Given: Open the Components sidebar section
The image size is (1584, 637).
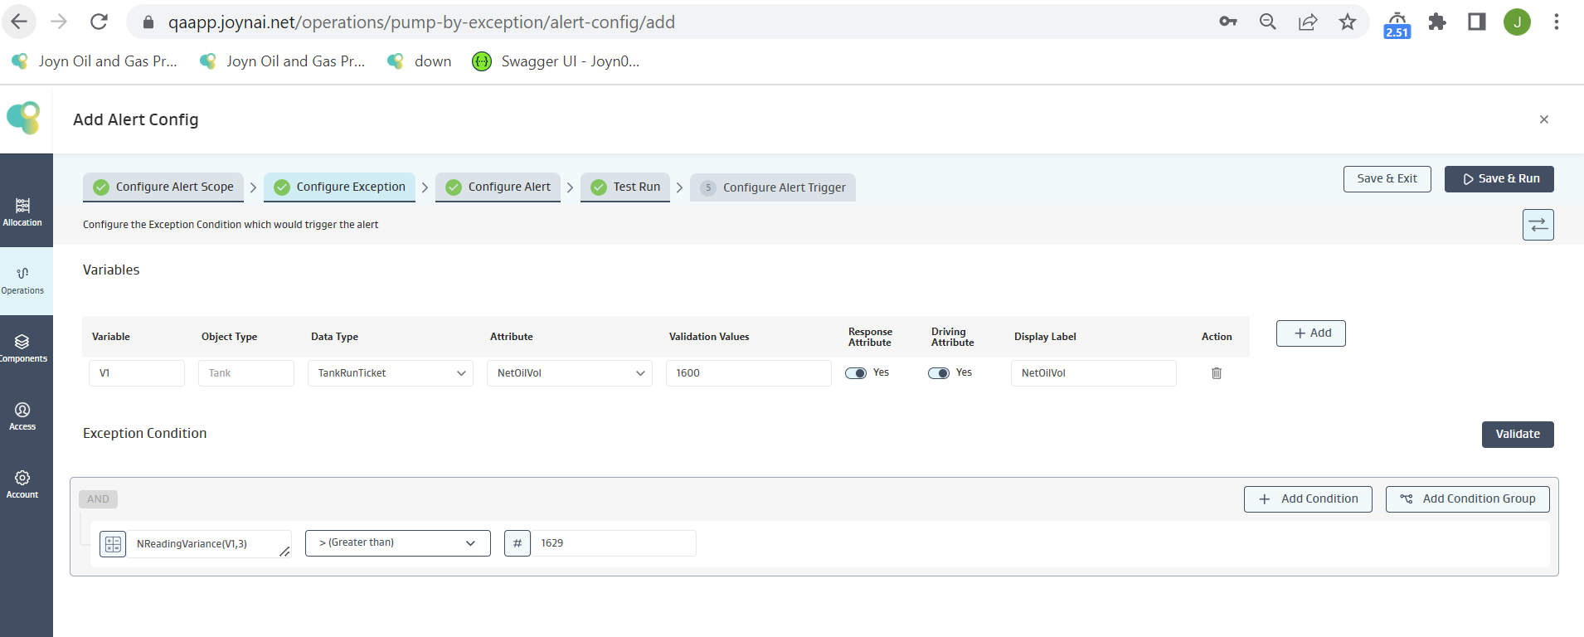Looking at the screenshot, I should (x=22, y=348).
